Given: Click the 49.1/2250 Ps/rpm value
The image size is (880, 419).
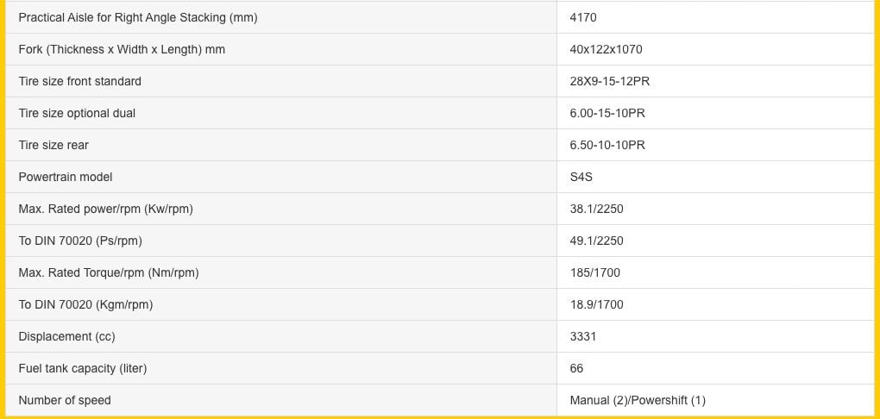Looking at the screenshot, I should tap(596, 241).
